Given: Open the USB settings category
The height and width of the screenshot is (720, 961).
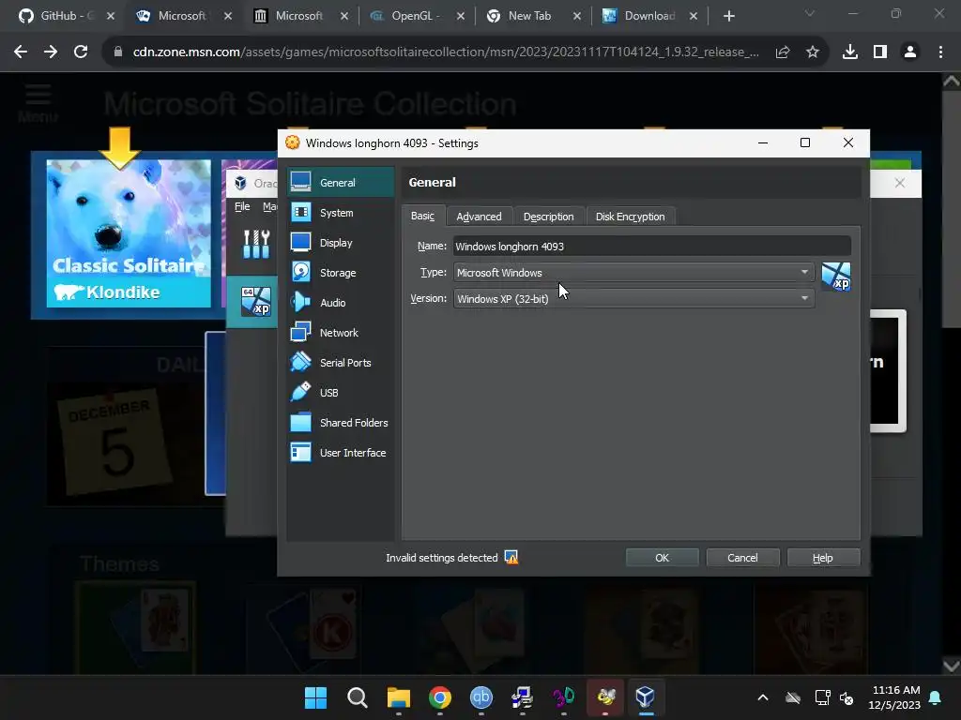Looking at the screenshot, I should click(x=340, y=393).
